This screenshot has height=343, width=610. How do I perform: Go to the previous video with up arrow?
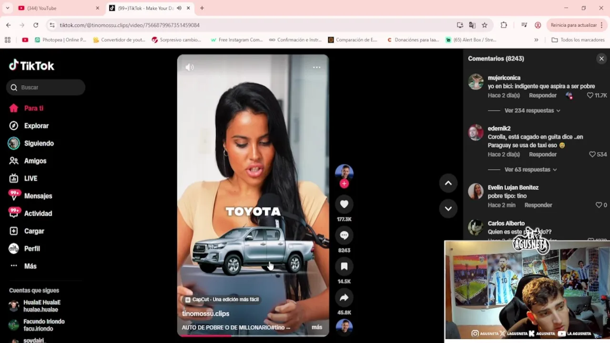(x=448, y=183)
